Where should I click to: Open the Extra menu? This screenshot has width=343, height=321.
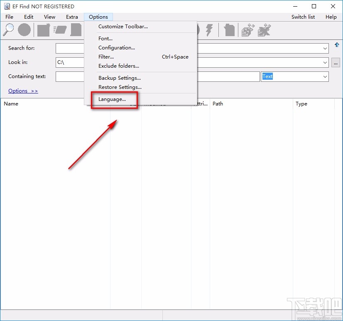pos(72,17)
